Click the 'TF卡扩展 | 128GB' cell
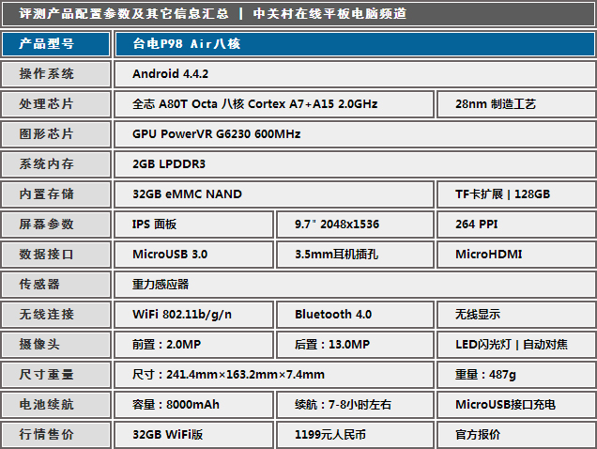Screen dimensions: 597x449 point(516,194)
